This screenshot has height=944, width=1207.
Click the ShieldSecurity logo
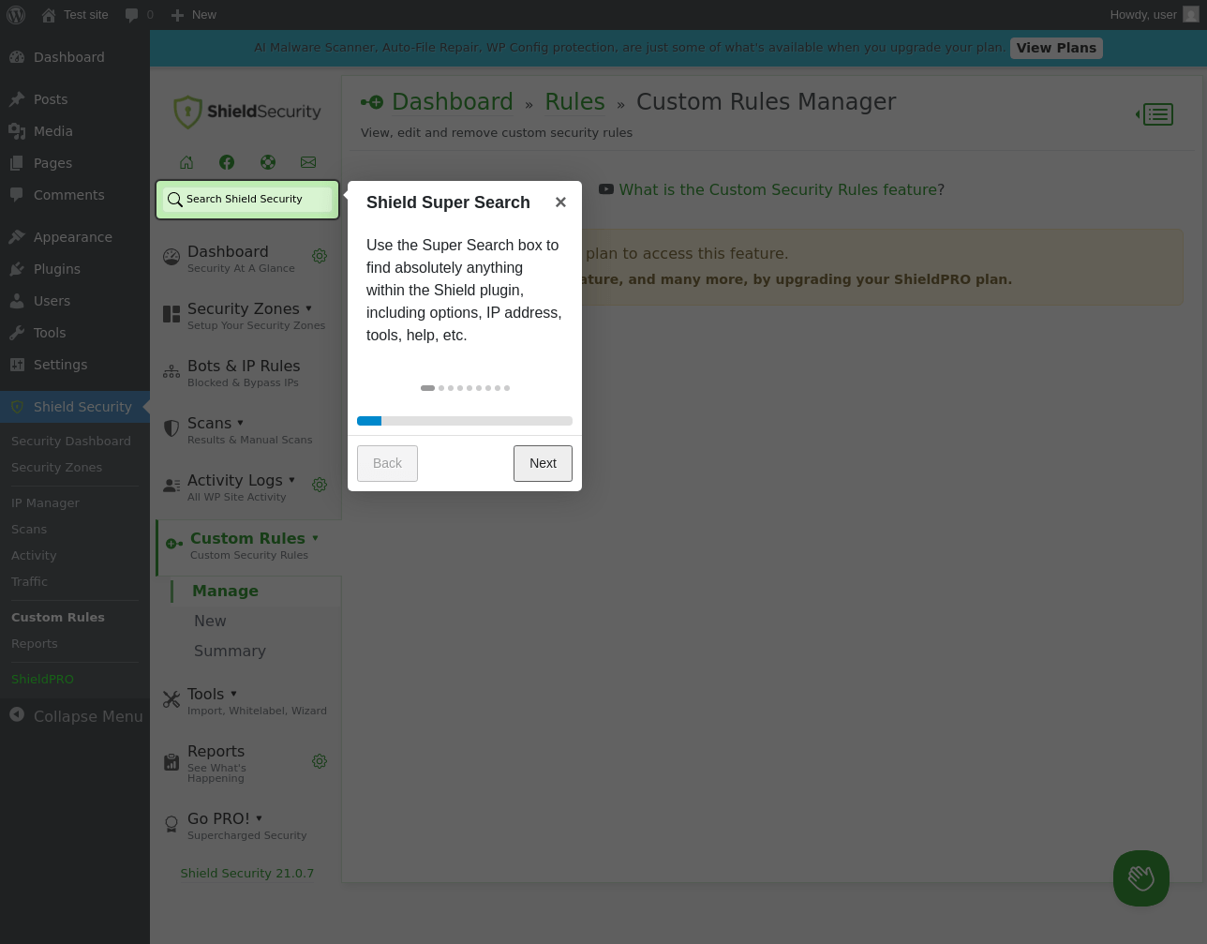[247, 112]
